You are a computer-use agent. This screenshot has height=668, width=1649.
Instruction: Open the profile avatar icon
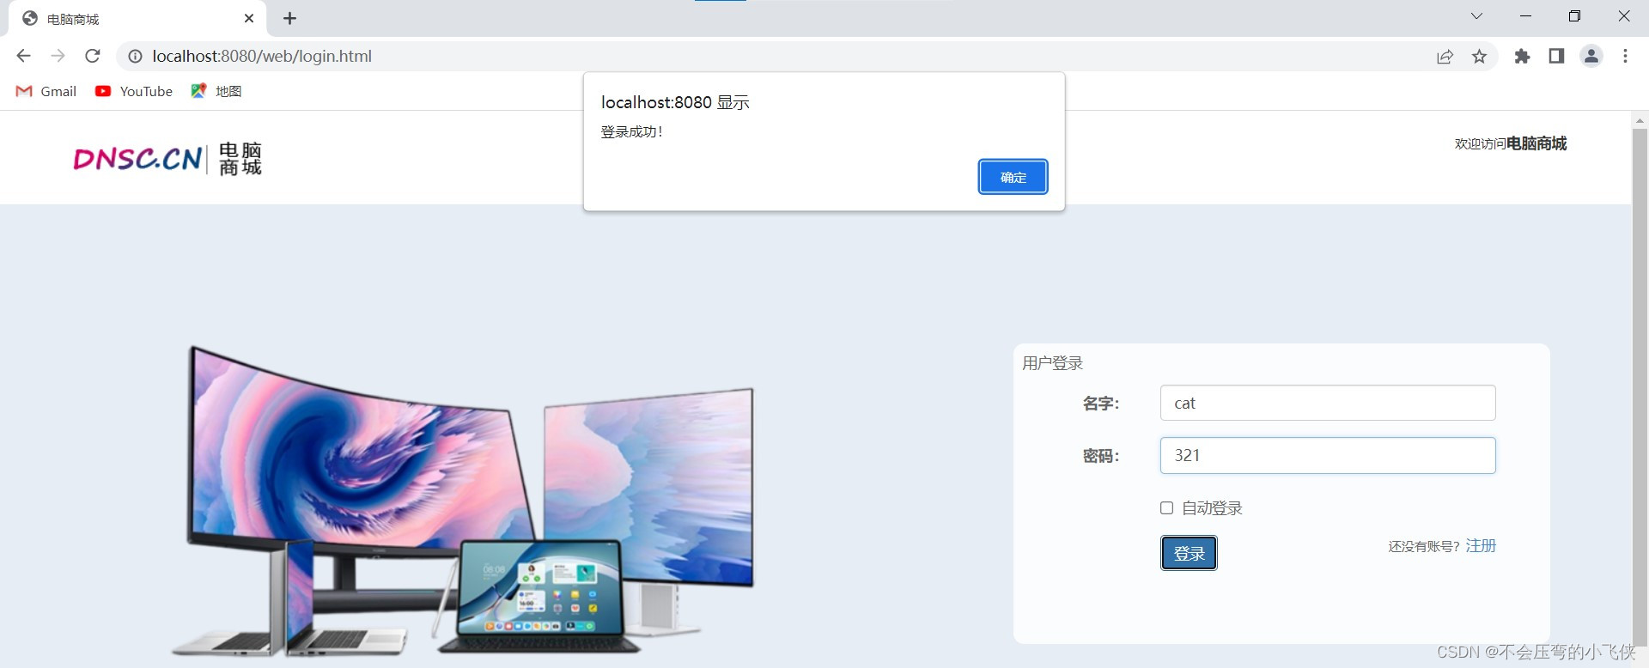(1591, 56)
